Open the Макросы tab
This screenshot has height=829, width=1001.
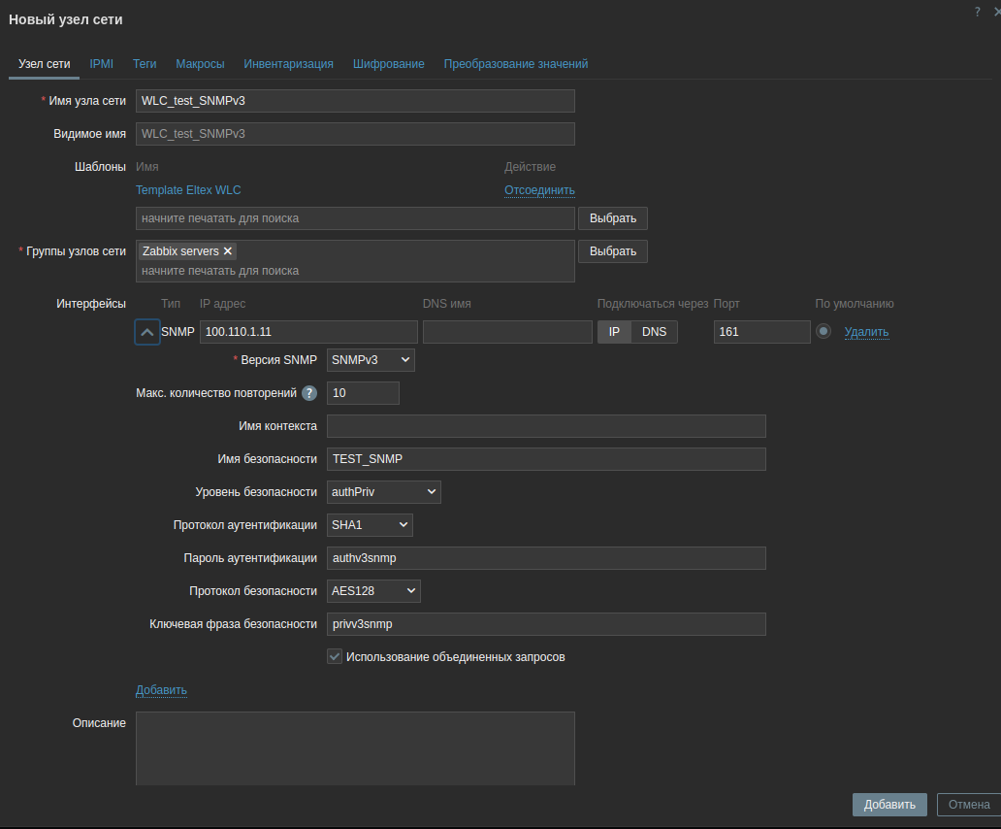tap(200, 64)
